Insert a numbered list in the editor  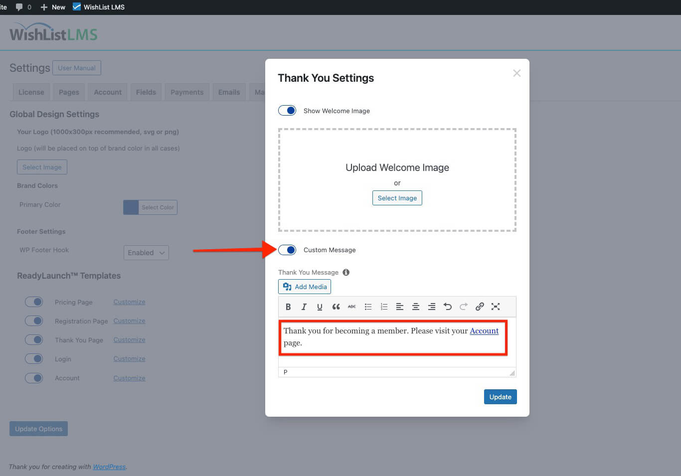point(384,307)
